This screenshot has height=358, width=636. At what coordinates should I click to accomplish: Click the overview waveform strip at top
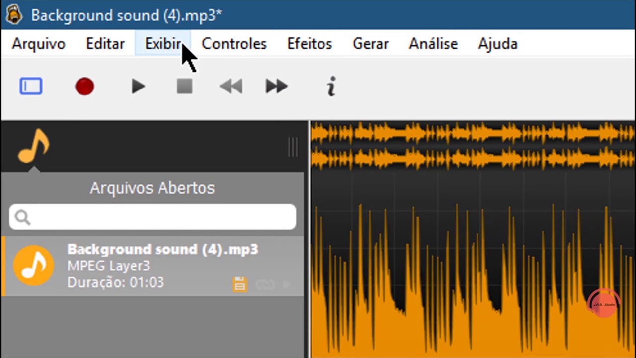point(473,146)
